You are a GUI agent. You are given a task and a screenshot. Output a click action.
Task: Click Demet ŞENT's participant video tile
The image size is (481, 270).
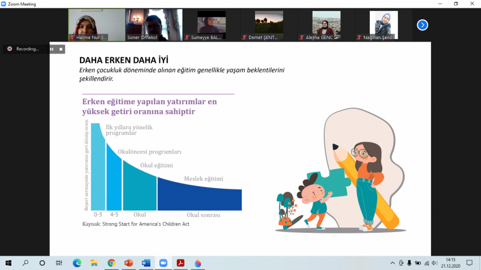click(x=269, y=25)
